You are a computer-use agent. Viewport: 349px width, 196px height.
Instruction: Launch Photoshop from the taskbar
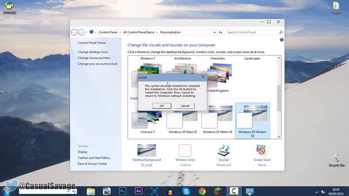pyautogui.click(x=122, y=191)
